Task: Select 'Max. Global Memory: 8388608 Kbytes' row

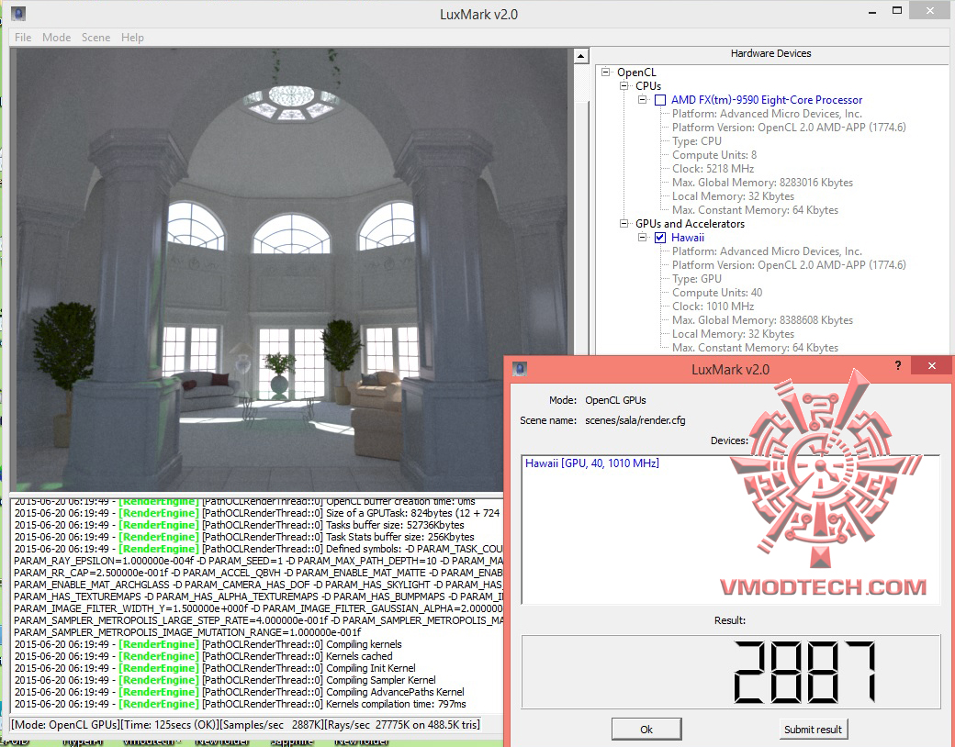Action: [762, 320]
